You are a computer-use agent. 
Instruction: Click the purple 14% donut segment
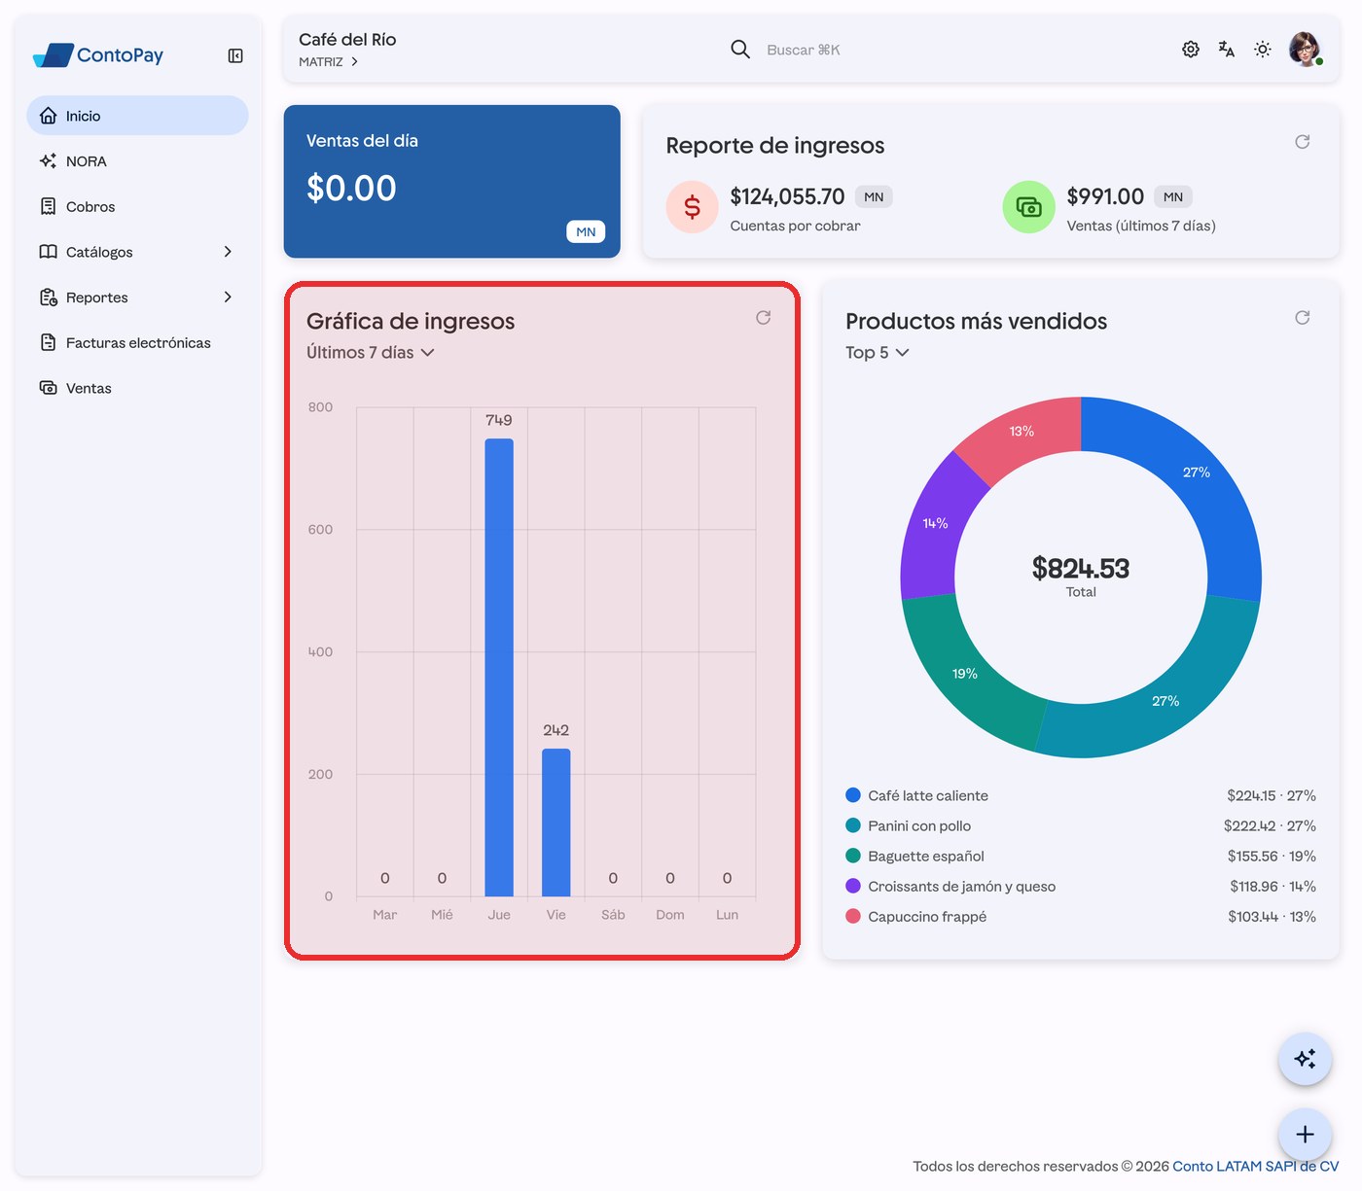(934, 525)
